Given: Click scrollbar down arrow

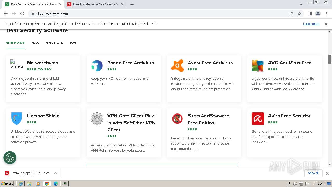Looking at the screenshot, I should point(330,164).
